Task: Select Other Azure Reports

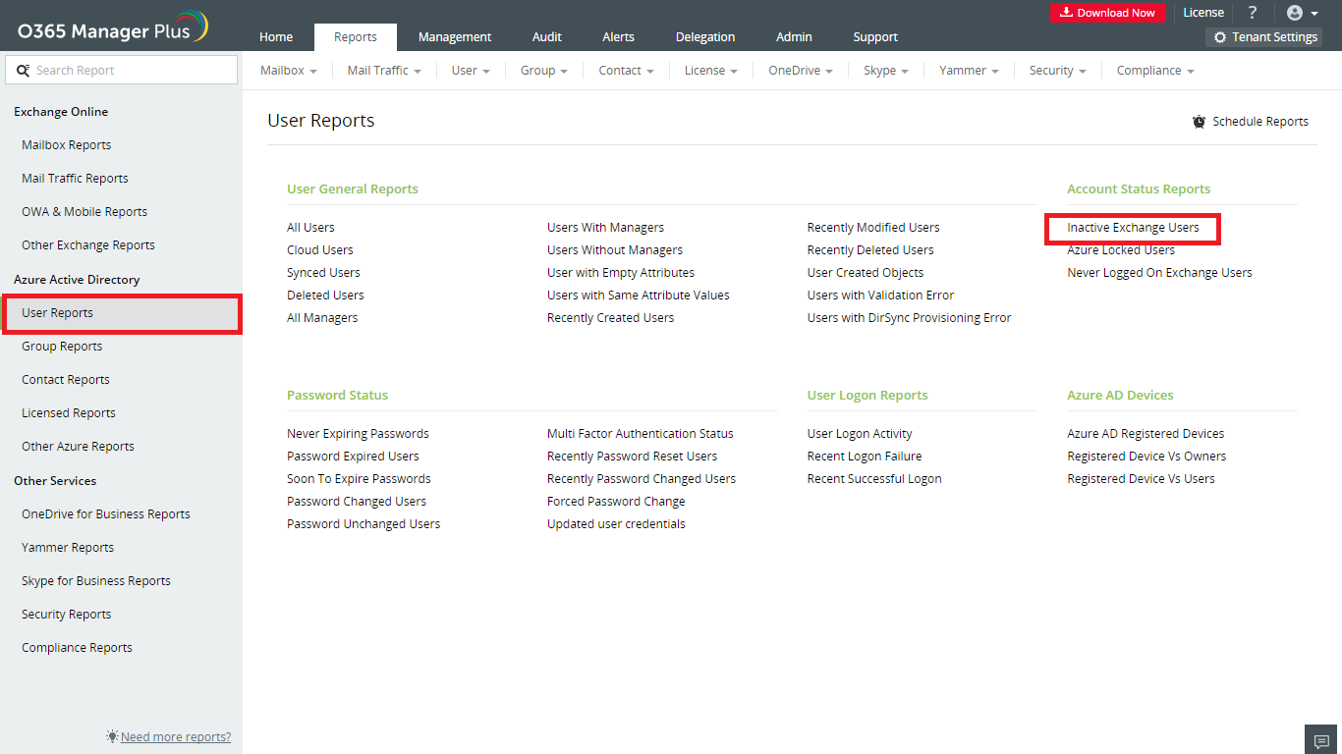Action: point(78,447)
